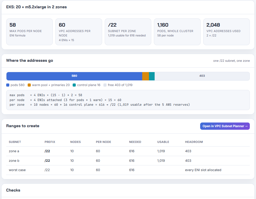This screenshot has width=256, height=199.
Task: Select the zone a row label
Action: pyautogui.click(x=14, y=151)
